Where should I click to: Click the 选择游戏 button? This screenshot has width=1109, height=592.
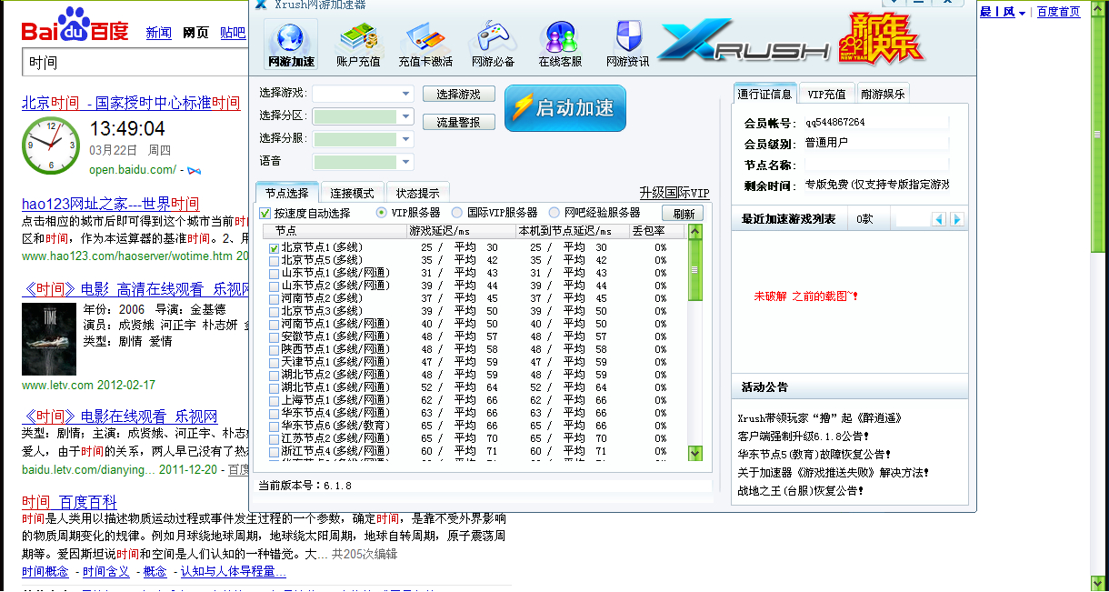(x=458, y=94)
